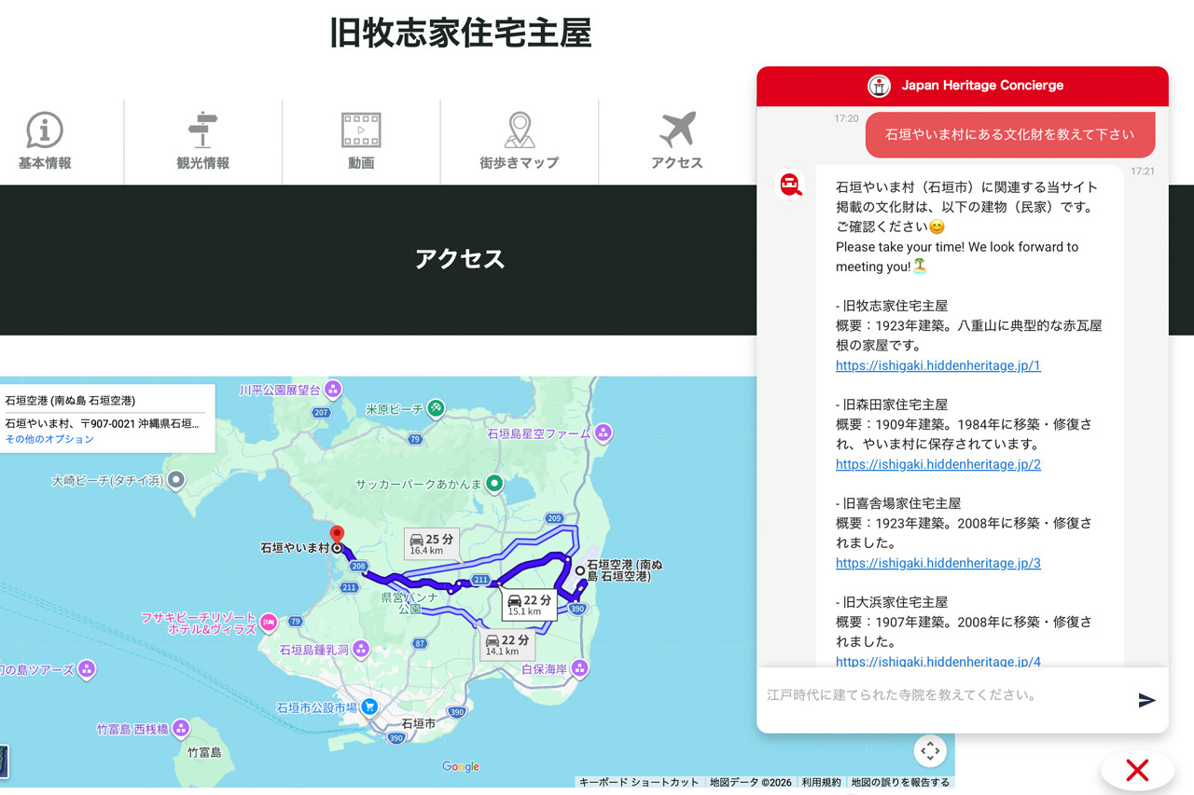Open the ishigaki.hiddenheritage.jp/1 link
The width and height of the screenshot is (1194, 795).
[x=937, y=365]
